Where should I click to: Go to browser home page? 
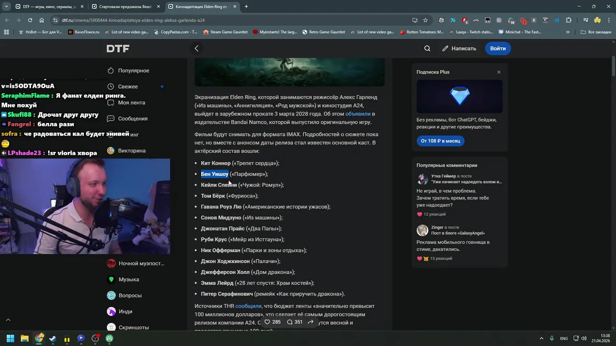tap(42, 20)
